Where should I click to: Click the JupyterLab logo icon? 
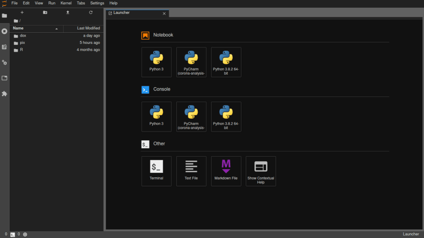(x=4, y=3)
